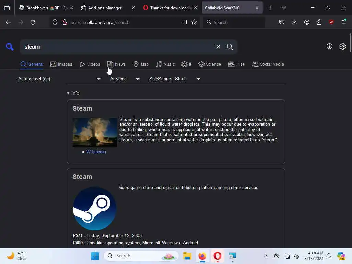Click Firefox taskbar icon

202,256
